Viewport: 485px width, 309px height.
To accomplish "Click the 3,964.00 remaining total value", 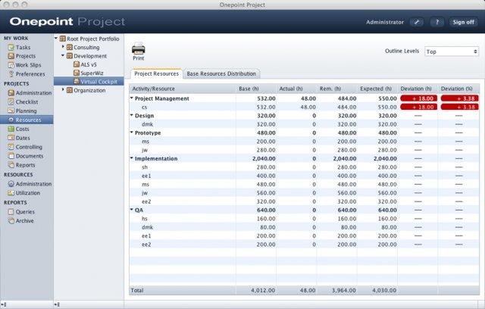I will pos(343,291).
